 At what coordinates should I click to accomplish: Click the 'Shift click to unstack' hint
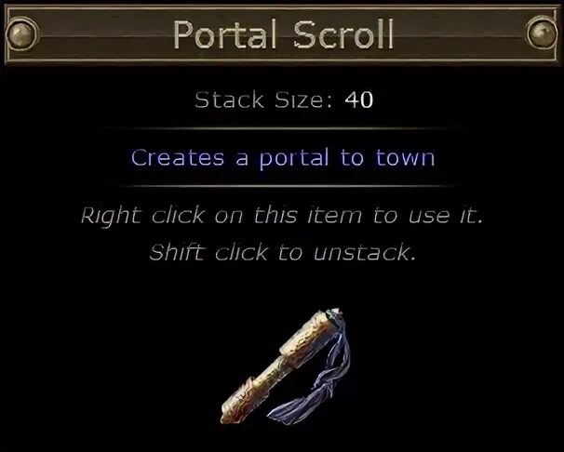point(282,252)
